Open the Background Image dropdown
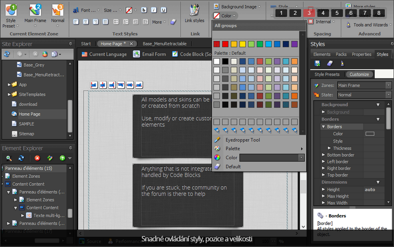This screenshot has height=247, width=394. pos(237,7)
